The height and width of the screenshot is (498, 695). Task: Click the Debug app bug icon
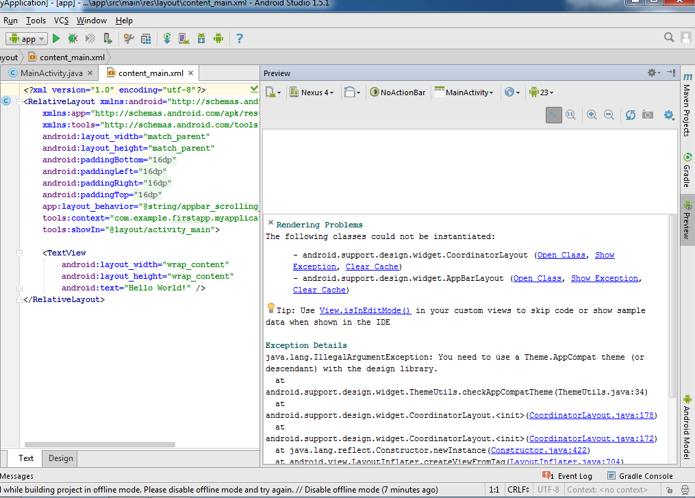point(73,39)
